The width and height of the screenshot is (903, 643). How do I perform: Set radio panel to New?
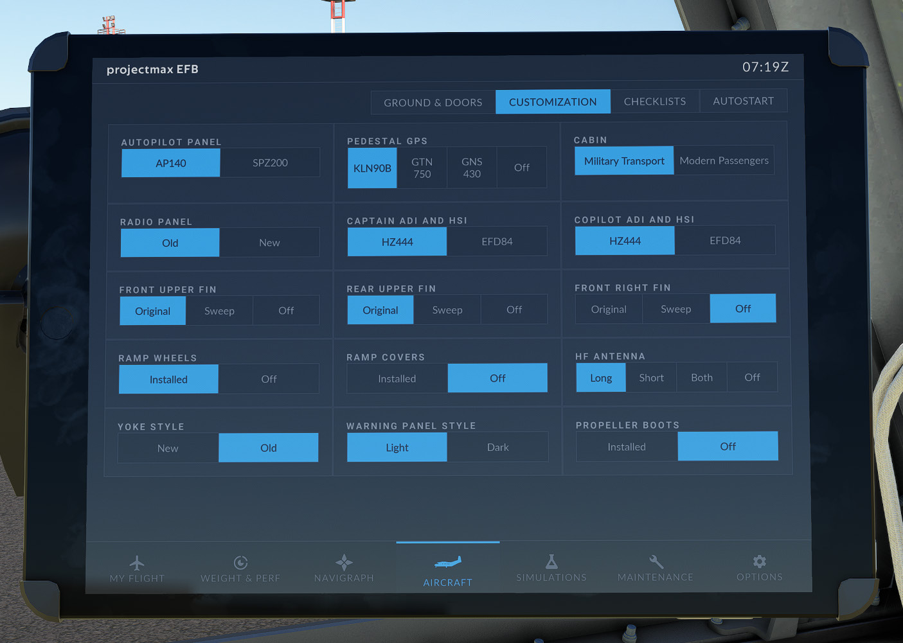[269, 242]
